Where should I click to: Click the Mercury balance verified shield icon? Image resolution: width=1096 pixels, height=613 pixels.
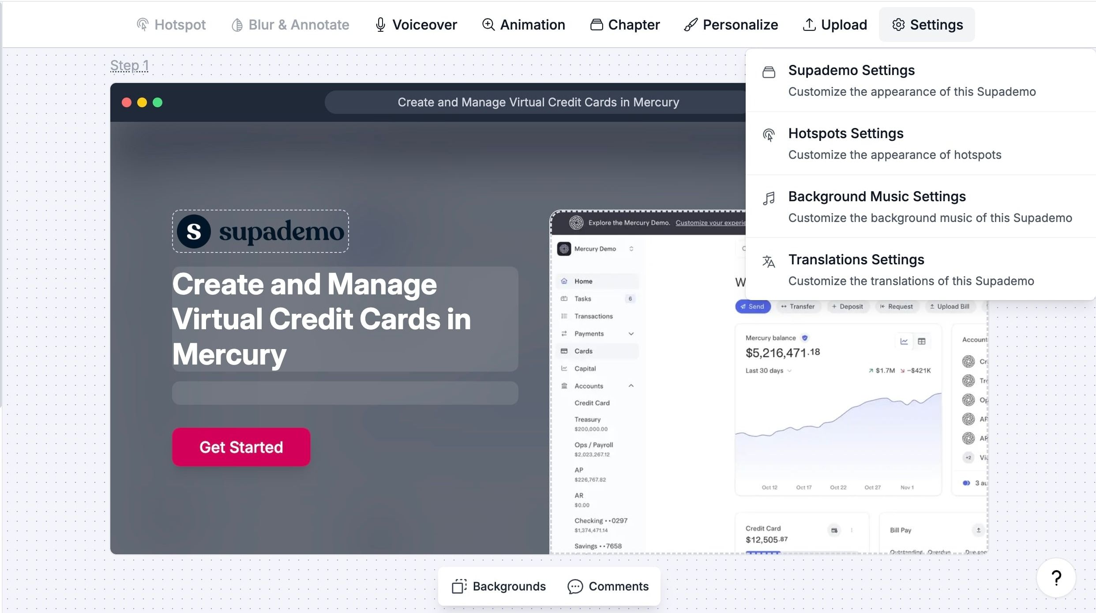[805, 338]
